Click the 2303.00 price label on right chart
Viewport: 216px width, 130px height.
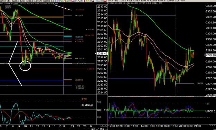210,6
